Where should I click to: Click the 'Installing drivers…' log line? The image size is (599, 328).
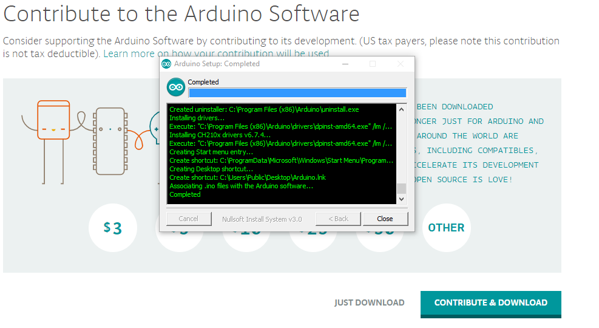pos(197,118)
